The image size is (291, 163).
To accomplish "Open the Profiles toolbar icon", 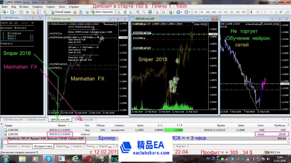I will tap(12, 12).
